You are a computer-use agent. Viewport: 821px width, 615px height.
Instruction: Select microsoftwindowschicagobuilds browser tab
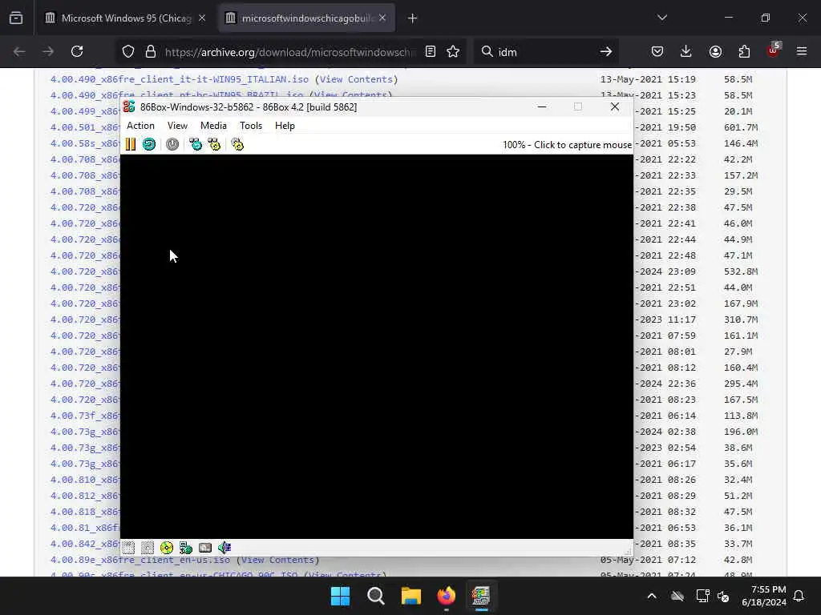[307, 18]
